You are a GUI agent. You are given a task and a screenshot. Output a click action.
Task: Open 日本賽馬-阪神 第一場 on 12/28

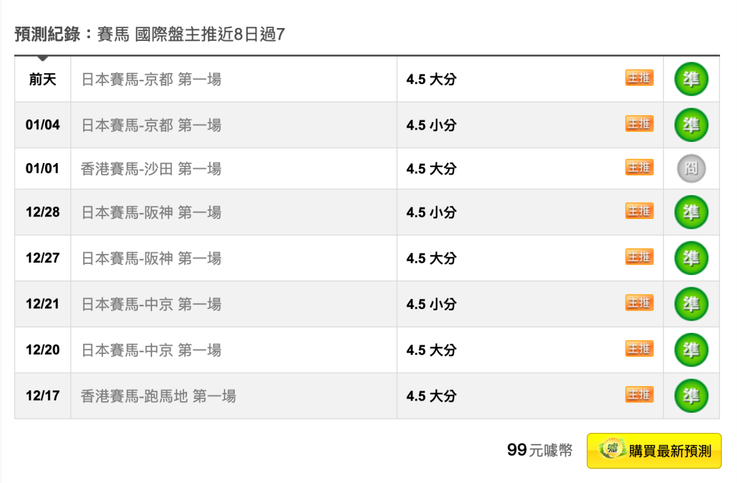(x=151, y=213)
